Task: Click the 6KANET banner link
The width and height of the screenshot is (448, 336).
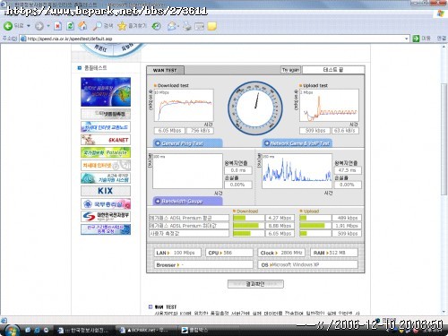Action: tap(106, 140)
